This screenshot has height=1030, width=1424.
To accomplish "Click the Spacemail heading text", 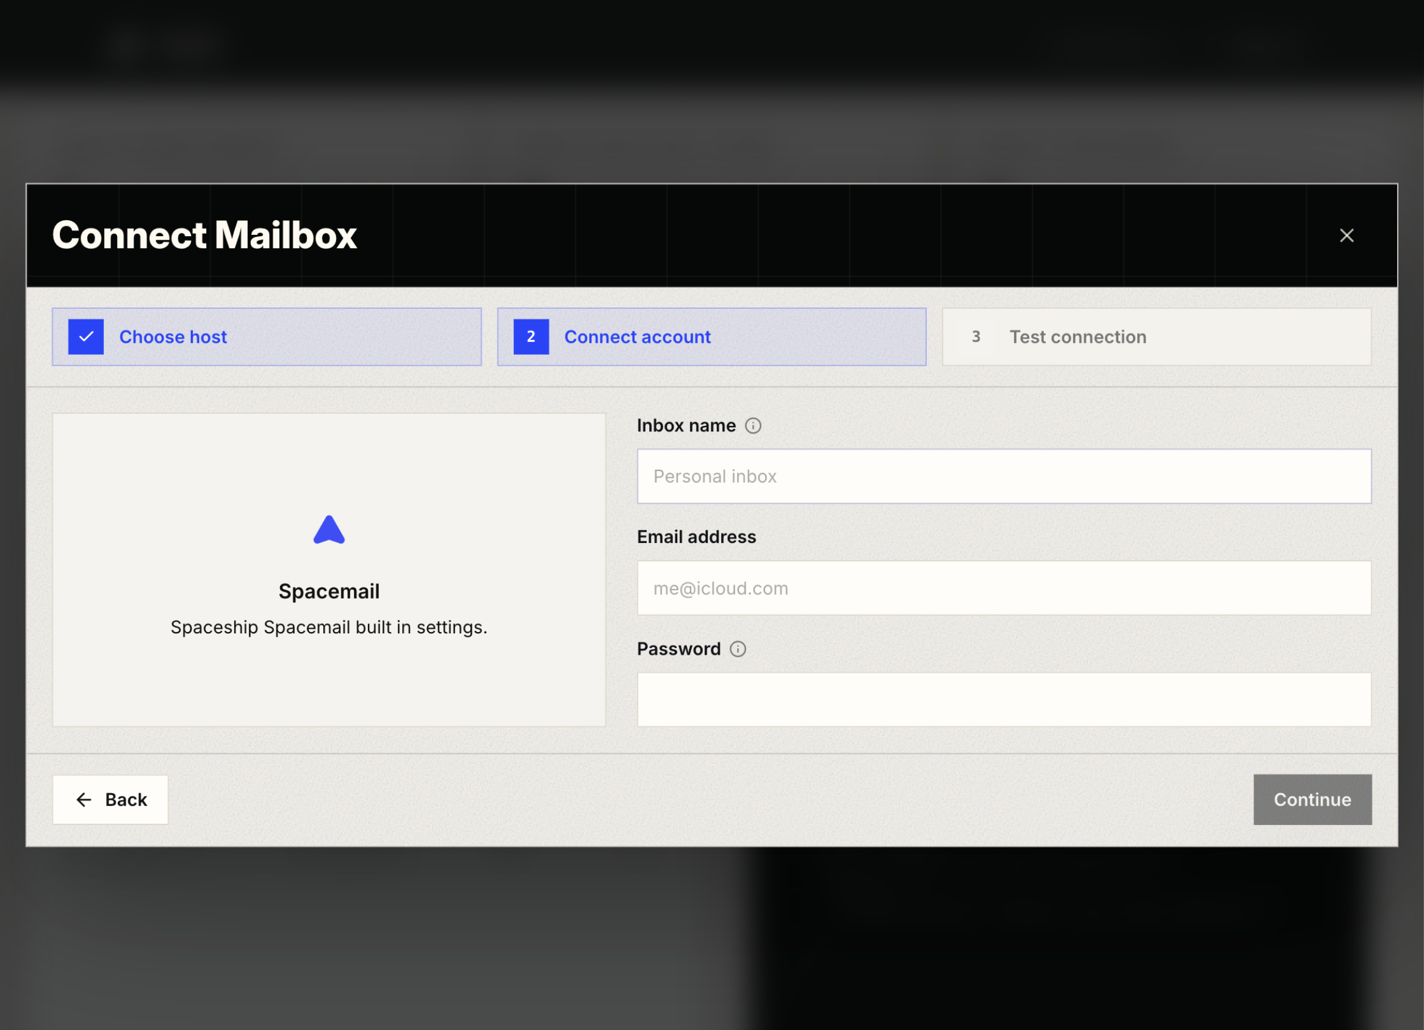I will [x=329, y=591].
